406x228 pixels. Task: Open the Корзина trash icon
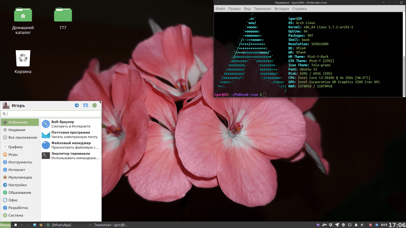(x=23, y=58)
